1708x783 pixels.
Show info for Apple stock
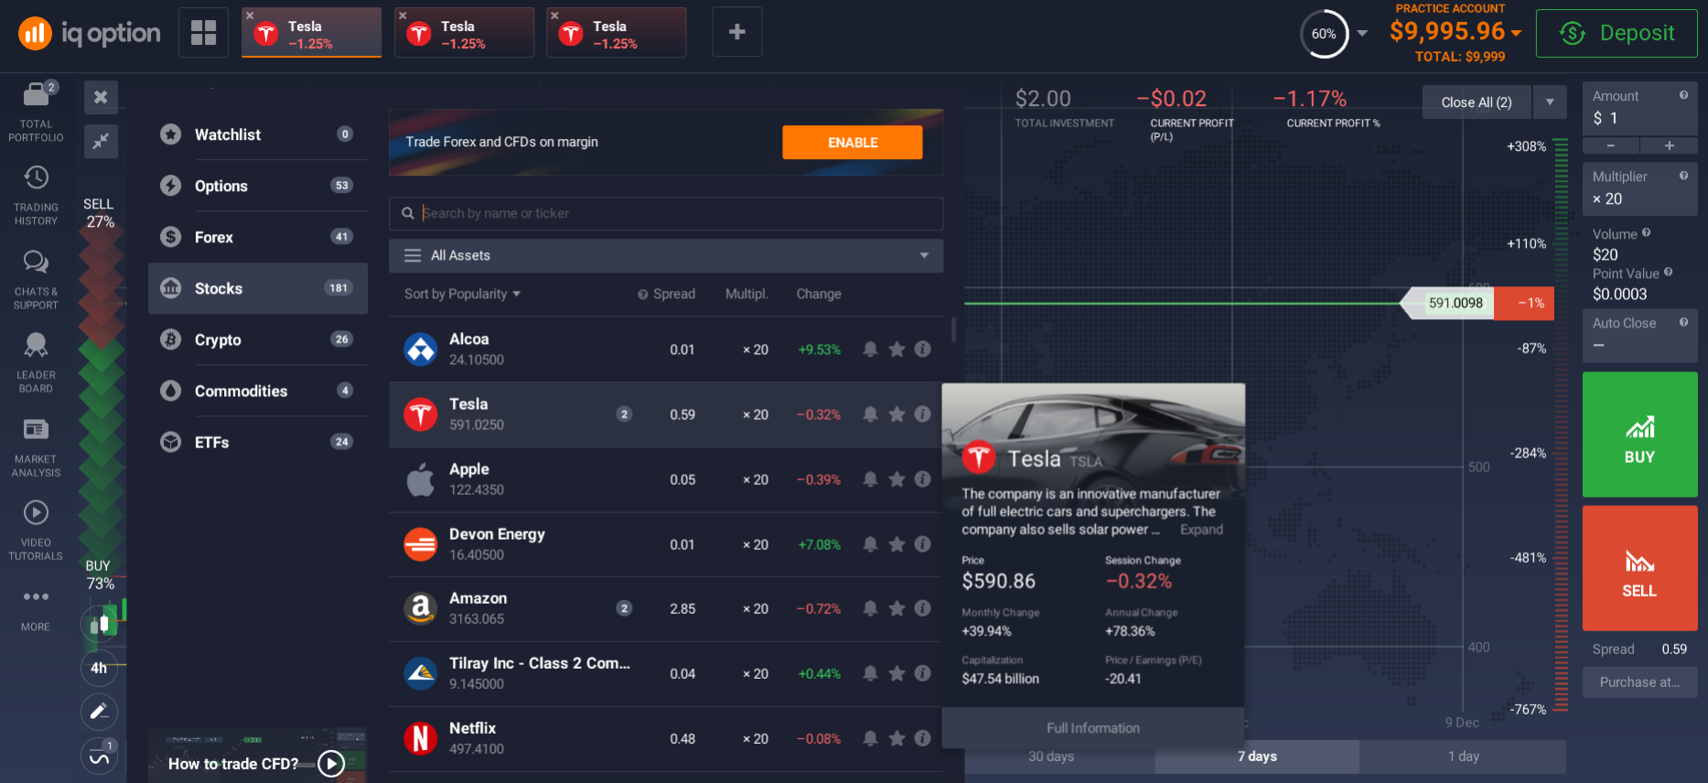tap(923, 479)
